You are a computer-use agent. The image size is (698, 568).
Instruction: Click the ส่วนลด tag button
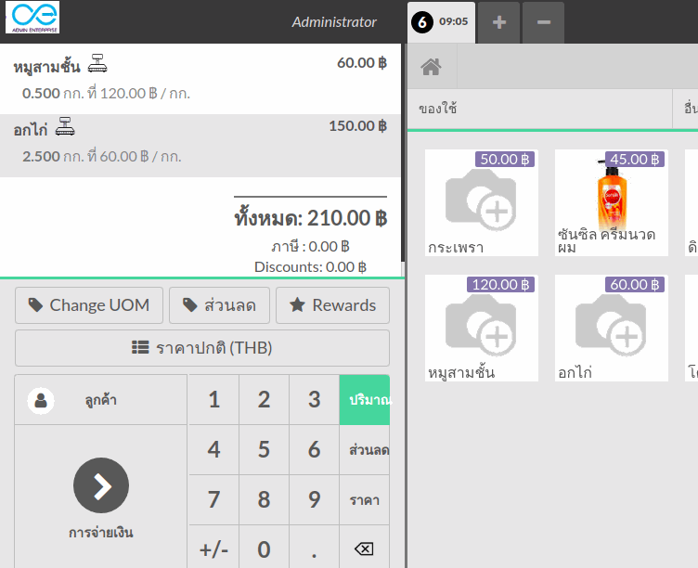219,305
